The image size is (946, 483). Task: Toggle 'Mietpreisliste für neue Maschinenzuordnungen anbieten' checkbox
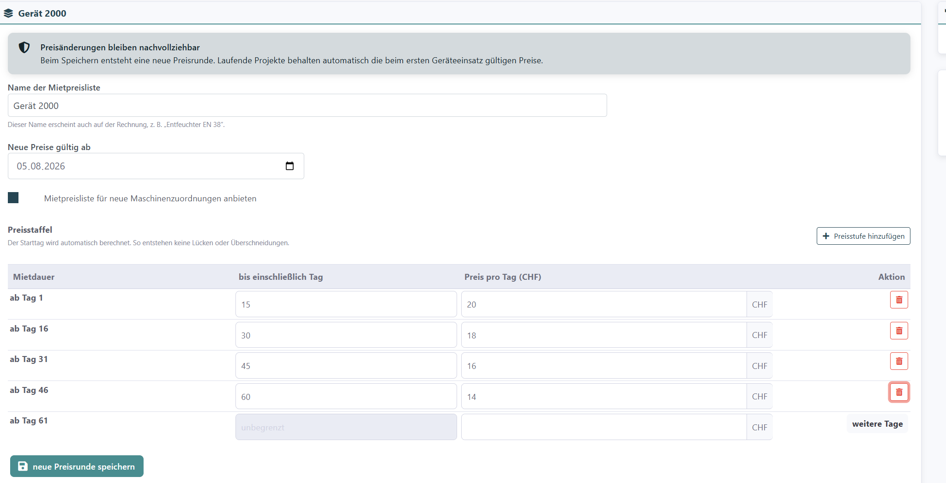point(13,198)
